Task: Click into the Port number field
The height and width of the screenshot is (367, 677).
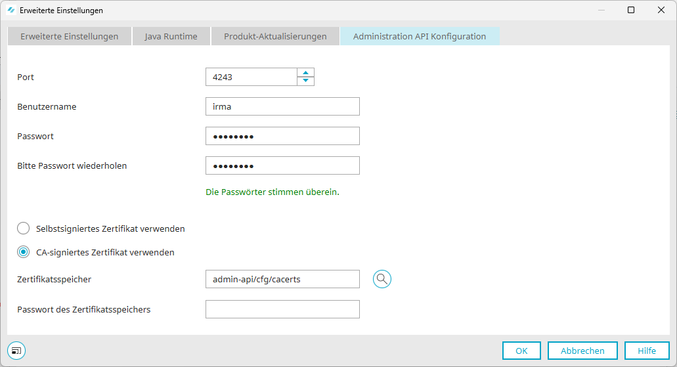Action: pos(251,77)
